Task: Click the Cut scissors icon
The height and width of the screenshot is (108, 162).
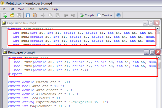Action: 43,15
